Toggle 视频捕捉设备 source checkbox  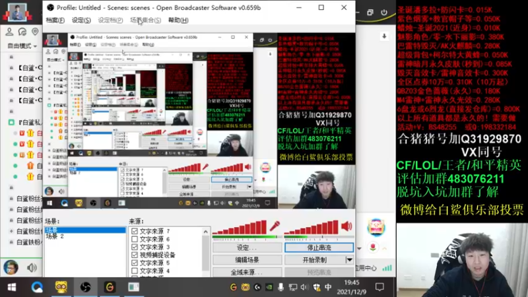[x=135, y=255]
